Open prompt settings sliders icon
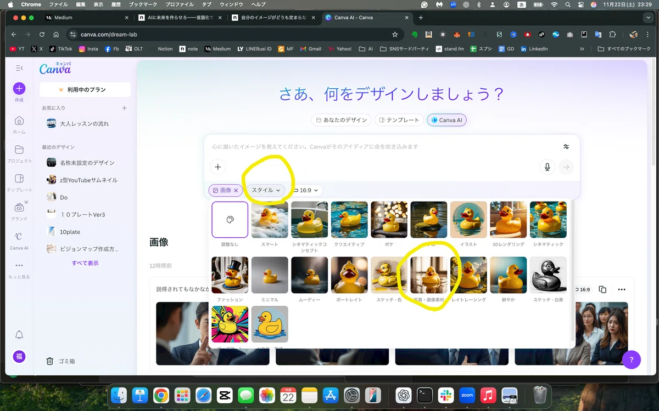Screen dimensions: 659x411 coord(566,147)
